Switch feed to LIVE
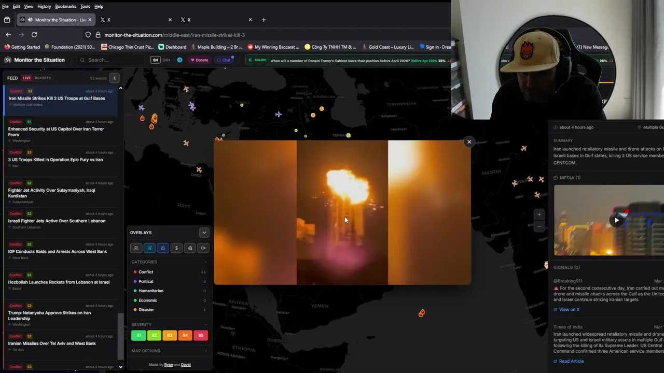Image resolution: width=664 pixels, height=373 pixels. (26, 78)
